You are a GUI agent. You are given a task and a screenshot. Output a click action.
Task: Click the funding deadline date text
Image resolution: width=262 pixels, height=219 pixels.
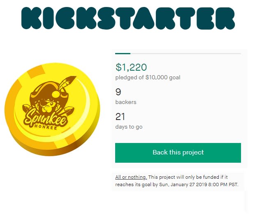(199, 184)
